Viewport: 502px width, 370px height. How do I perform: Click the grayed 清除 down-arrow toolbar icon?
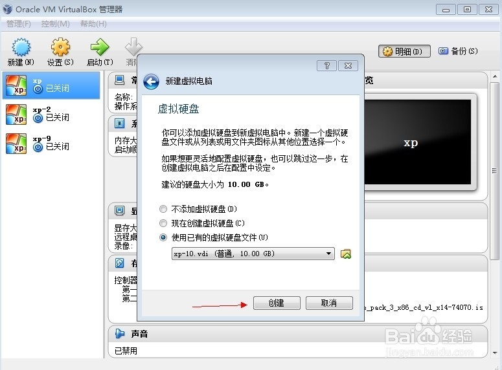point(133,47)
